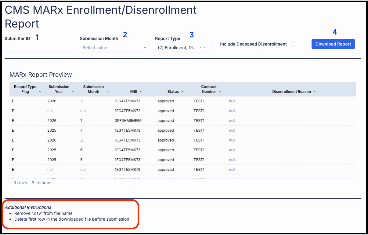Select MBI cell 1EG4TE5MK72
The width and height of the screenshot is (368, 235).
128,111
